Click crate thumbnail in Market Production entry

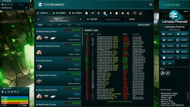click(x=39, y=52)
